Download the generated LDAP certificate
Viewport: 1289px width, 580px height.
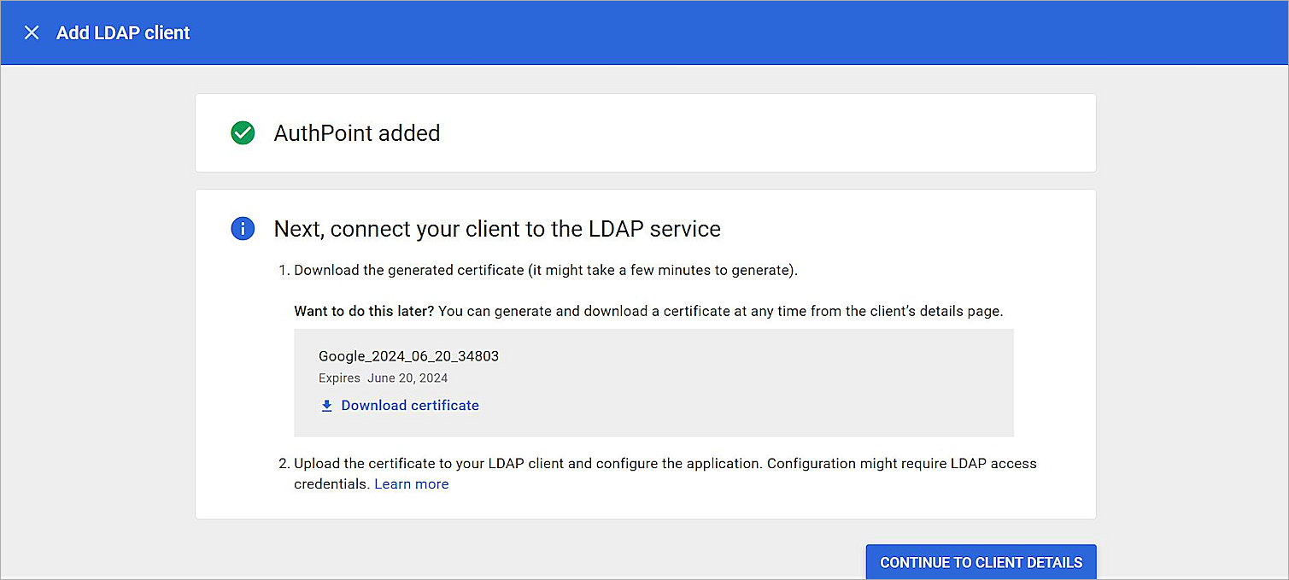tap(409, 405)
